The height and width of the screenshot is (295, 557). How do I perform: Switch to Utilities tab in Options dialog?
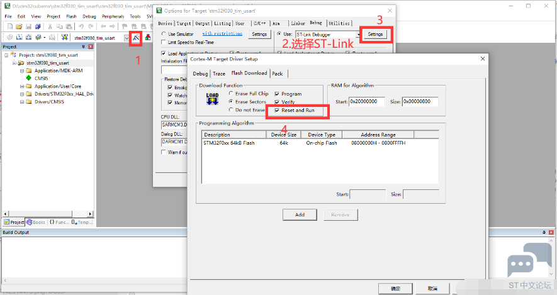click(339, 23)
